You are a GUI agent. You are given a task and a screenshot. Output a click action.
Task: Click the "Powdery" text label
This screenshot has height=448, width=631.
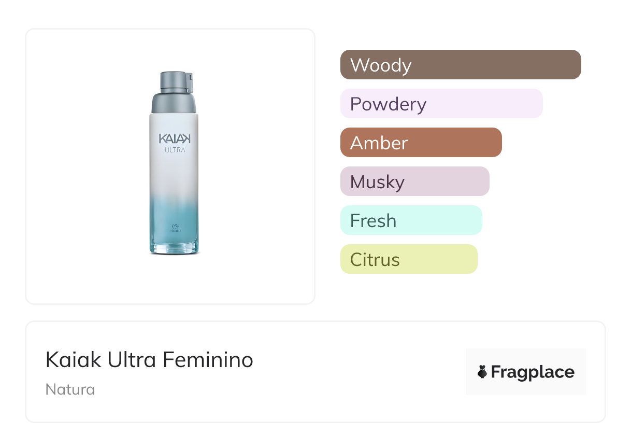tap(388, 104)
